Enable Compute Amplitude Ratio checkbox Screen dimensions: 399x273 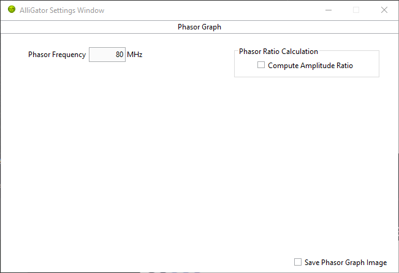261,65
